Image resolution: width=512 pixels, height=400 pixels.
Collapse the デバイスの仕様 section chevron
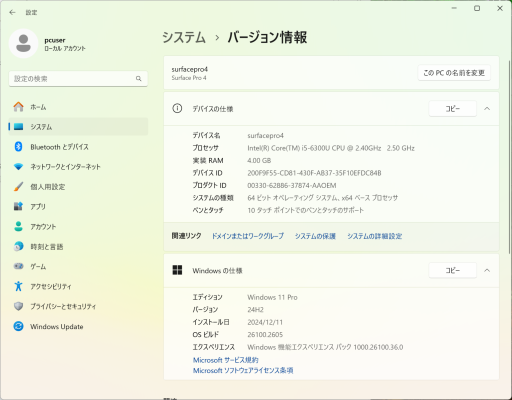(x=487, y=108)
